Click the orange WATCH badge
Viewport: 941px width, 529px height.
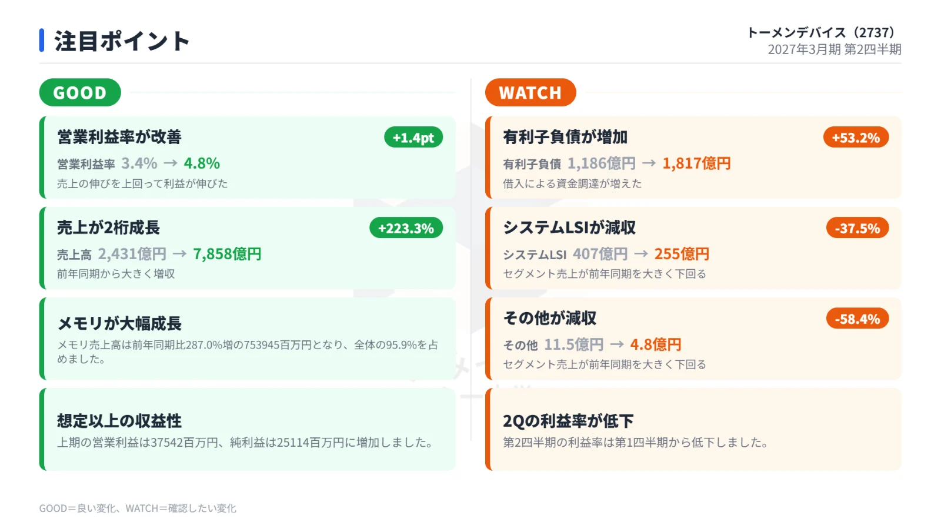tap(530, 92)
